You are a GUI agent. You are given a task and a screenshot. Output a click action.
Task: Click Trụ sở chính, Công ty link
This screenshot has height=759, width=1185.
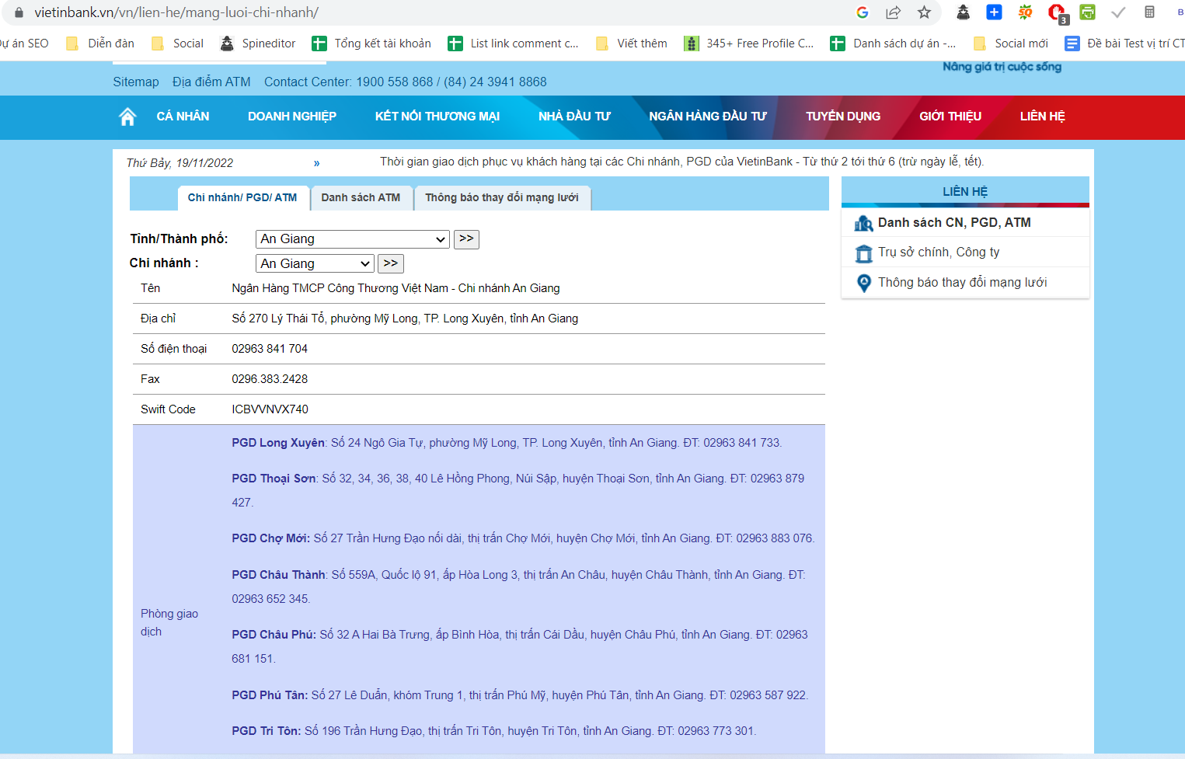939,252
